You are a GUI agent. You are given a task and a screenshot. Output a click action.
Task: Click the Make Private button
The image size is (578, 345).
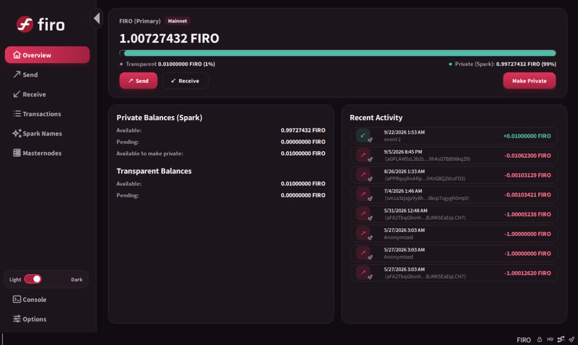tap(529, 81)
